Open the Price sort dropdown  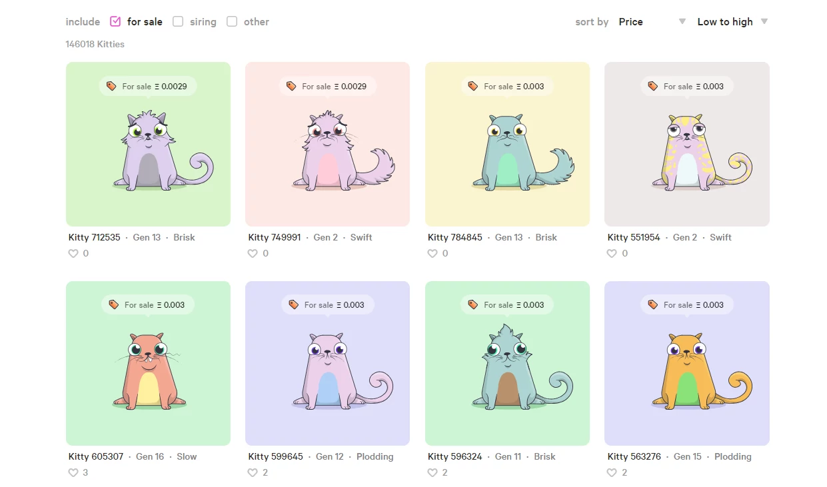652,21
